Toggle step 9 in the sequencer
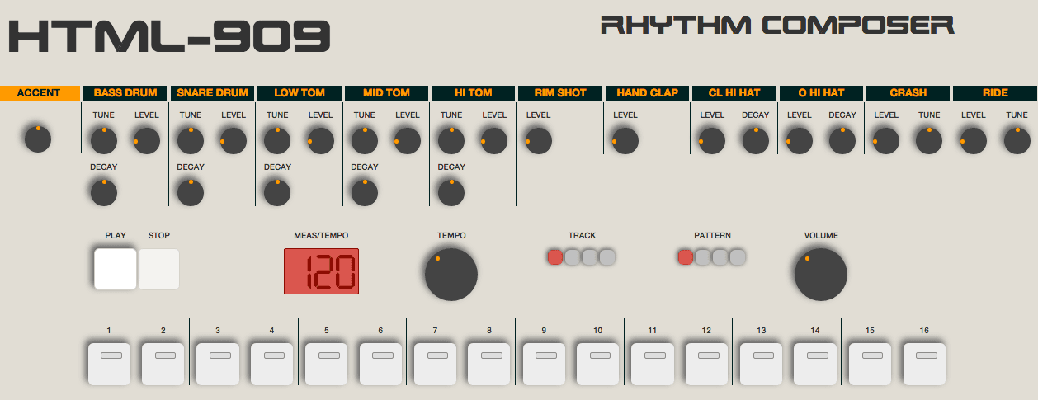This screenshot has height=400, width=1038. 544,365
